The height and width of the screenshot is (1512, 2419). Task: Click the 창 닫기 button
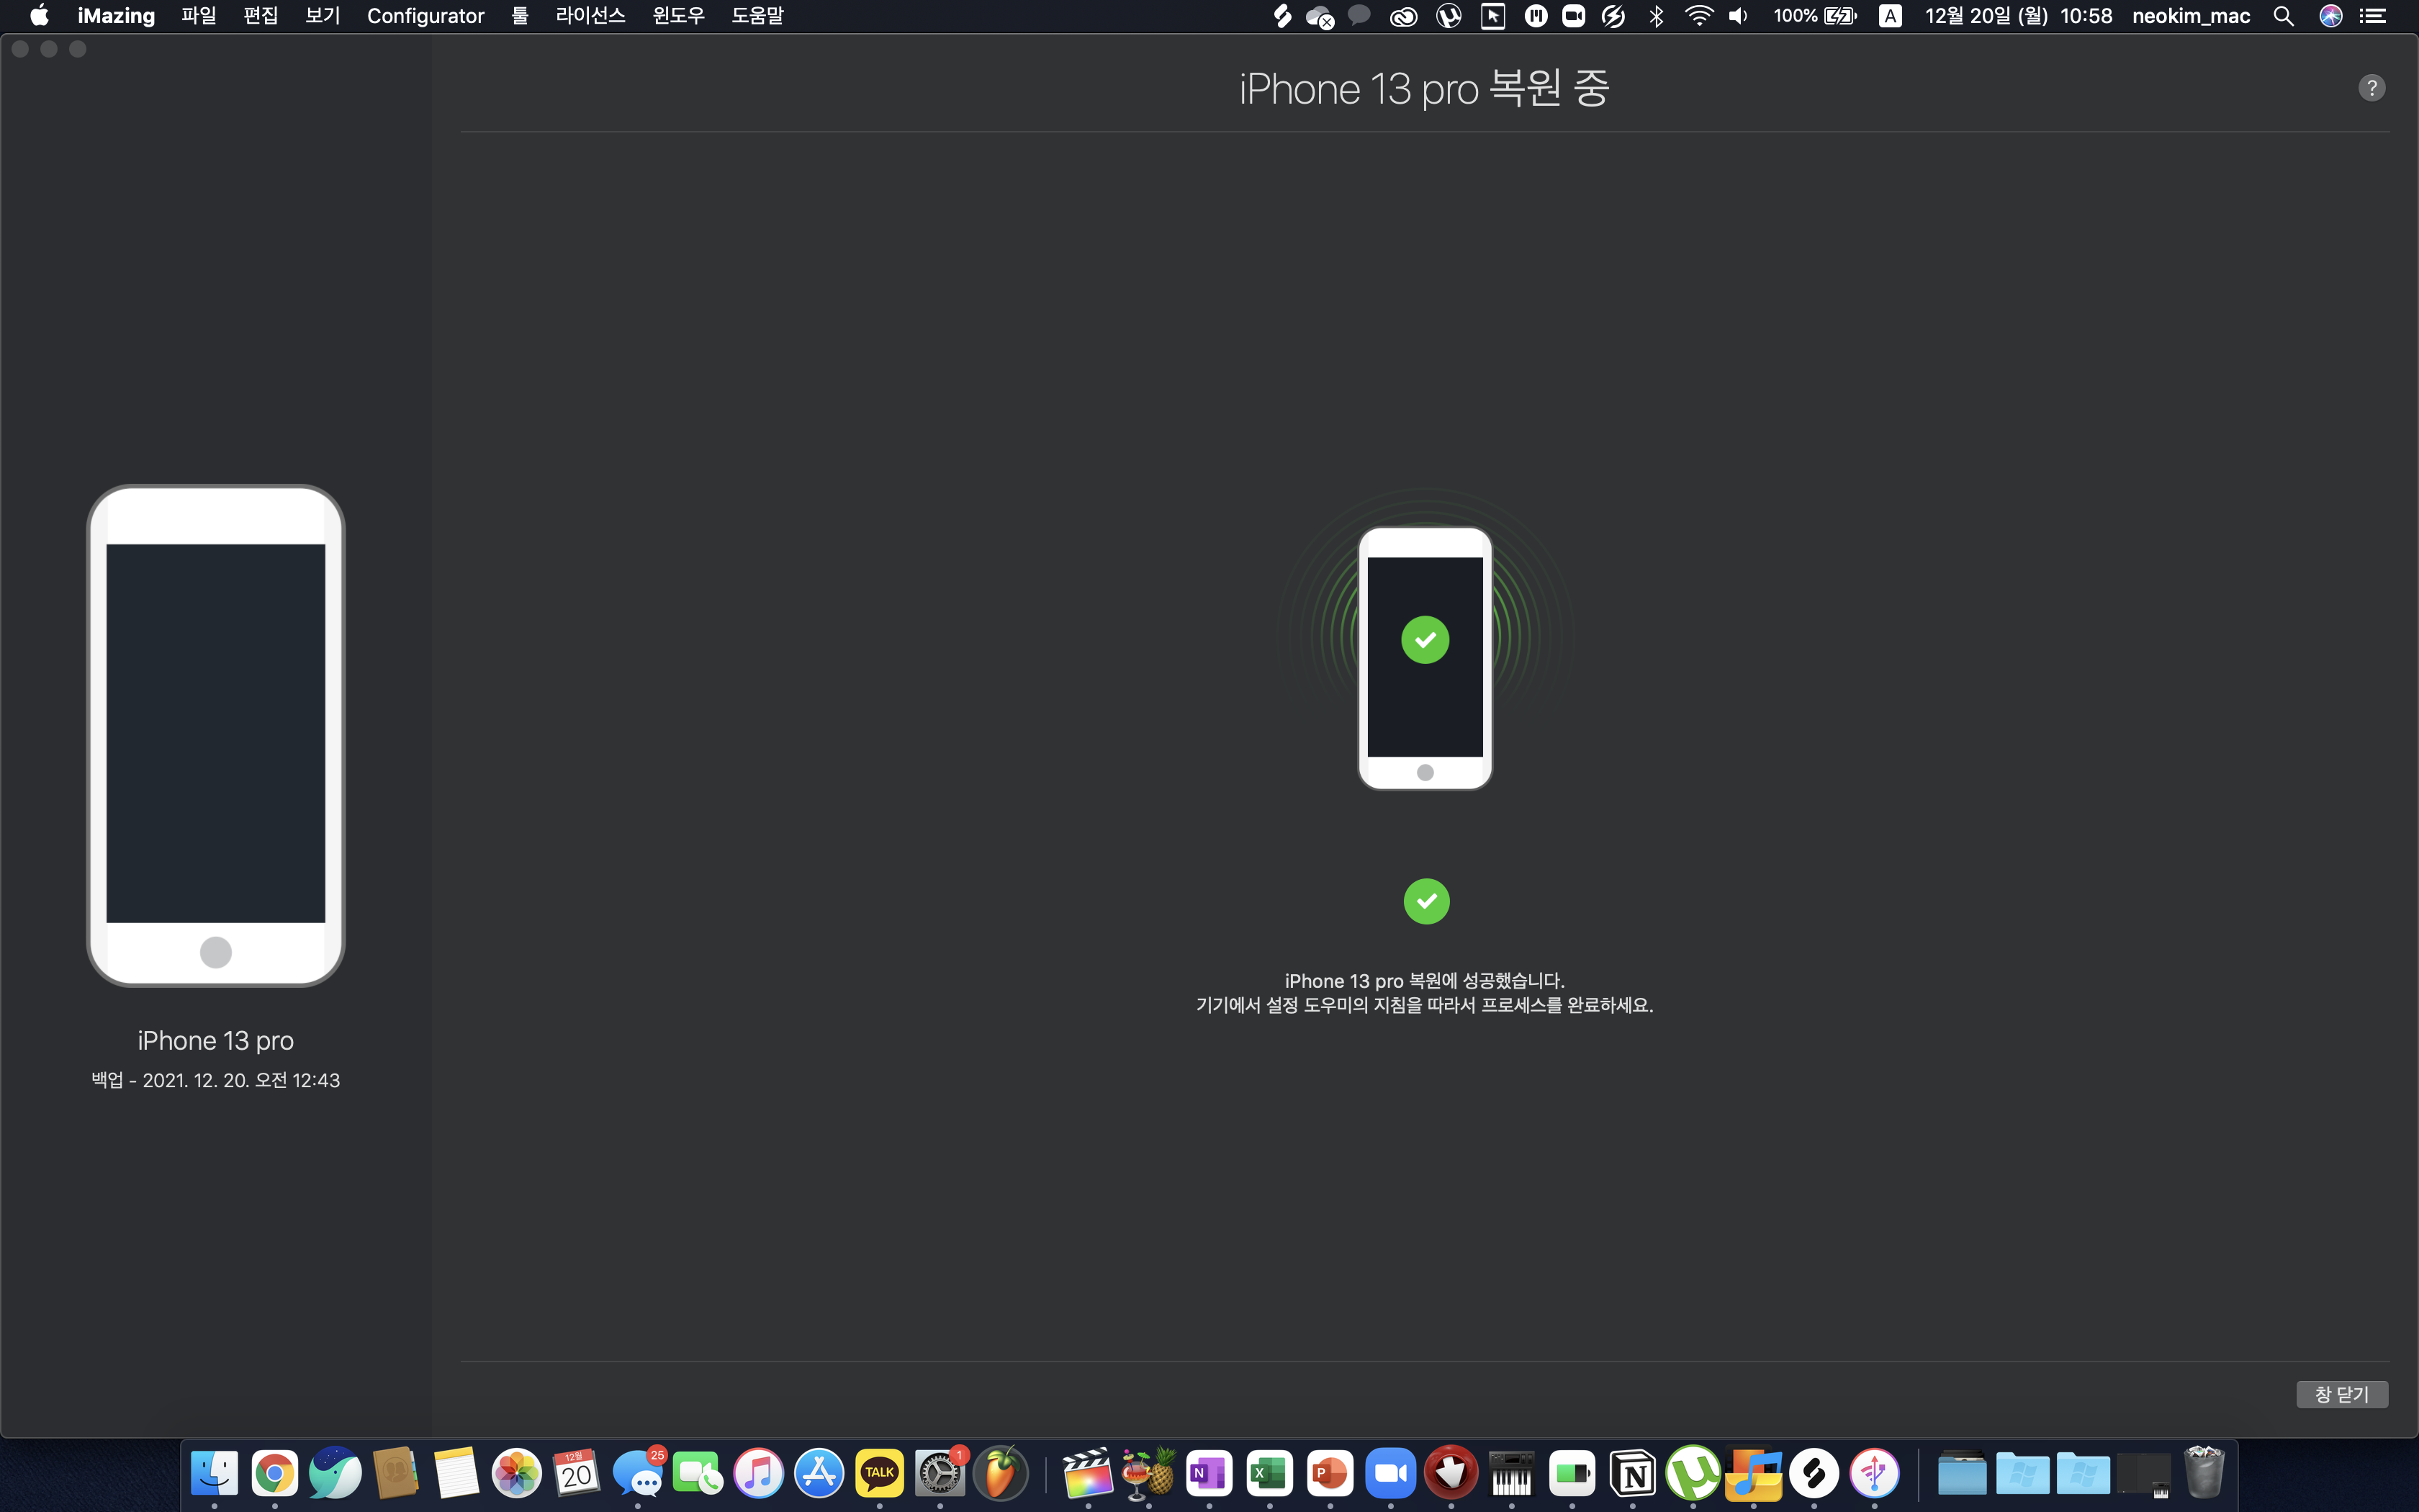tap(2341, 1394)
